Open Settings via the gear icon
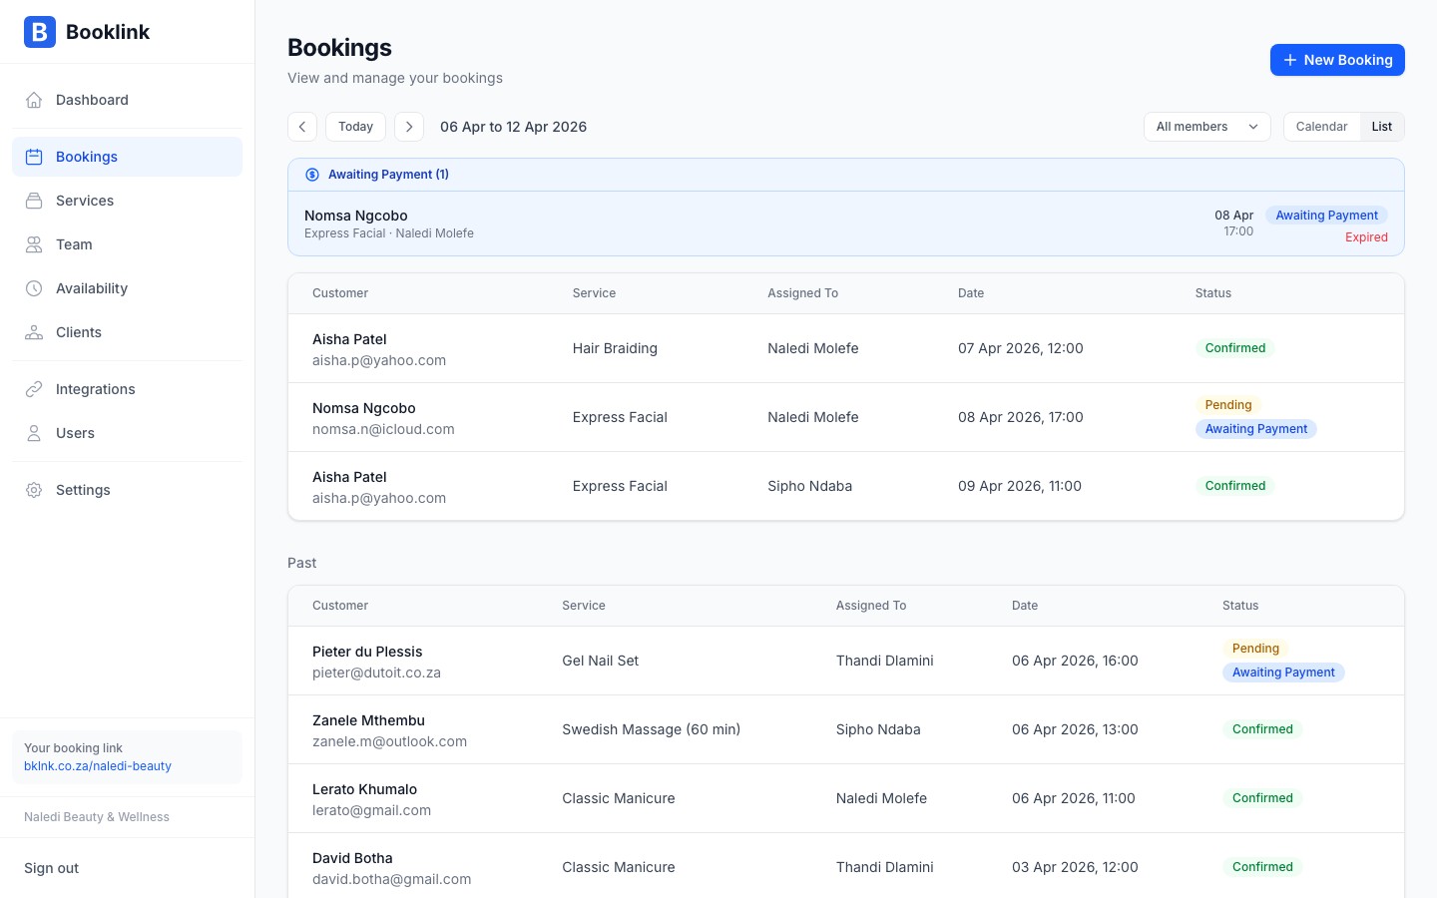 [34, 490]
